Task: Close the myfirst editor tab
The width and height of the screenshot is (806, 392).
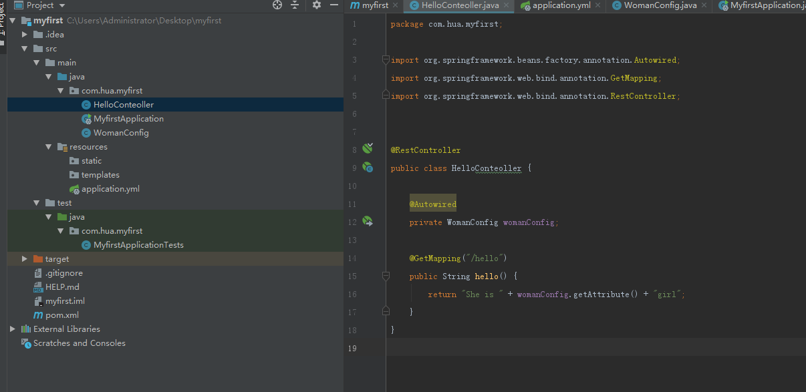Action: click(396, 5)
